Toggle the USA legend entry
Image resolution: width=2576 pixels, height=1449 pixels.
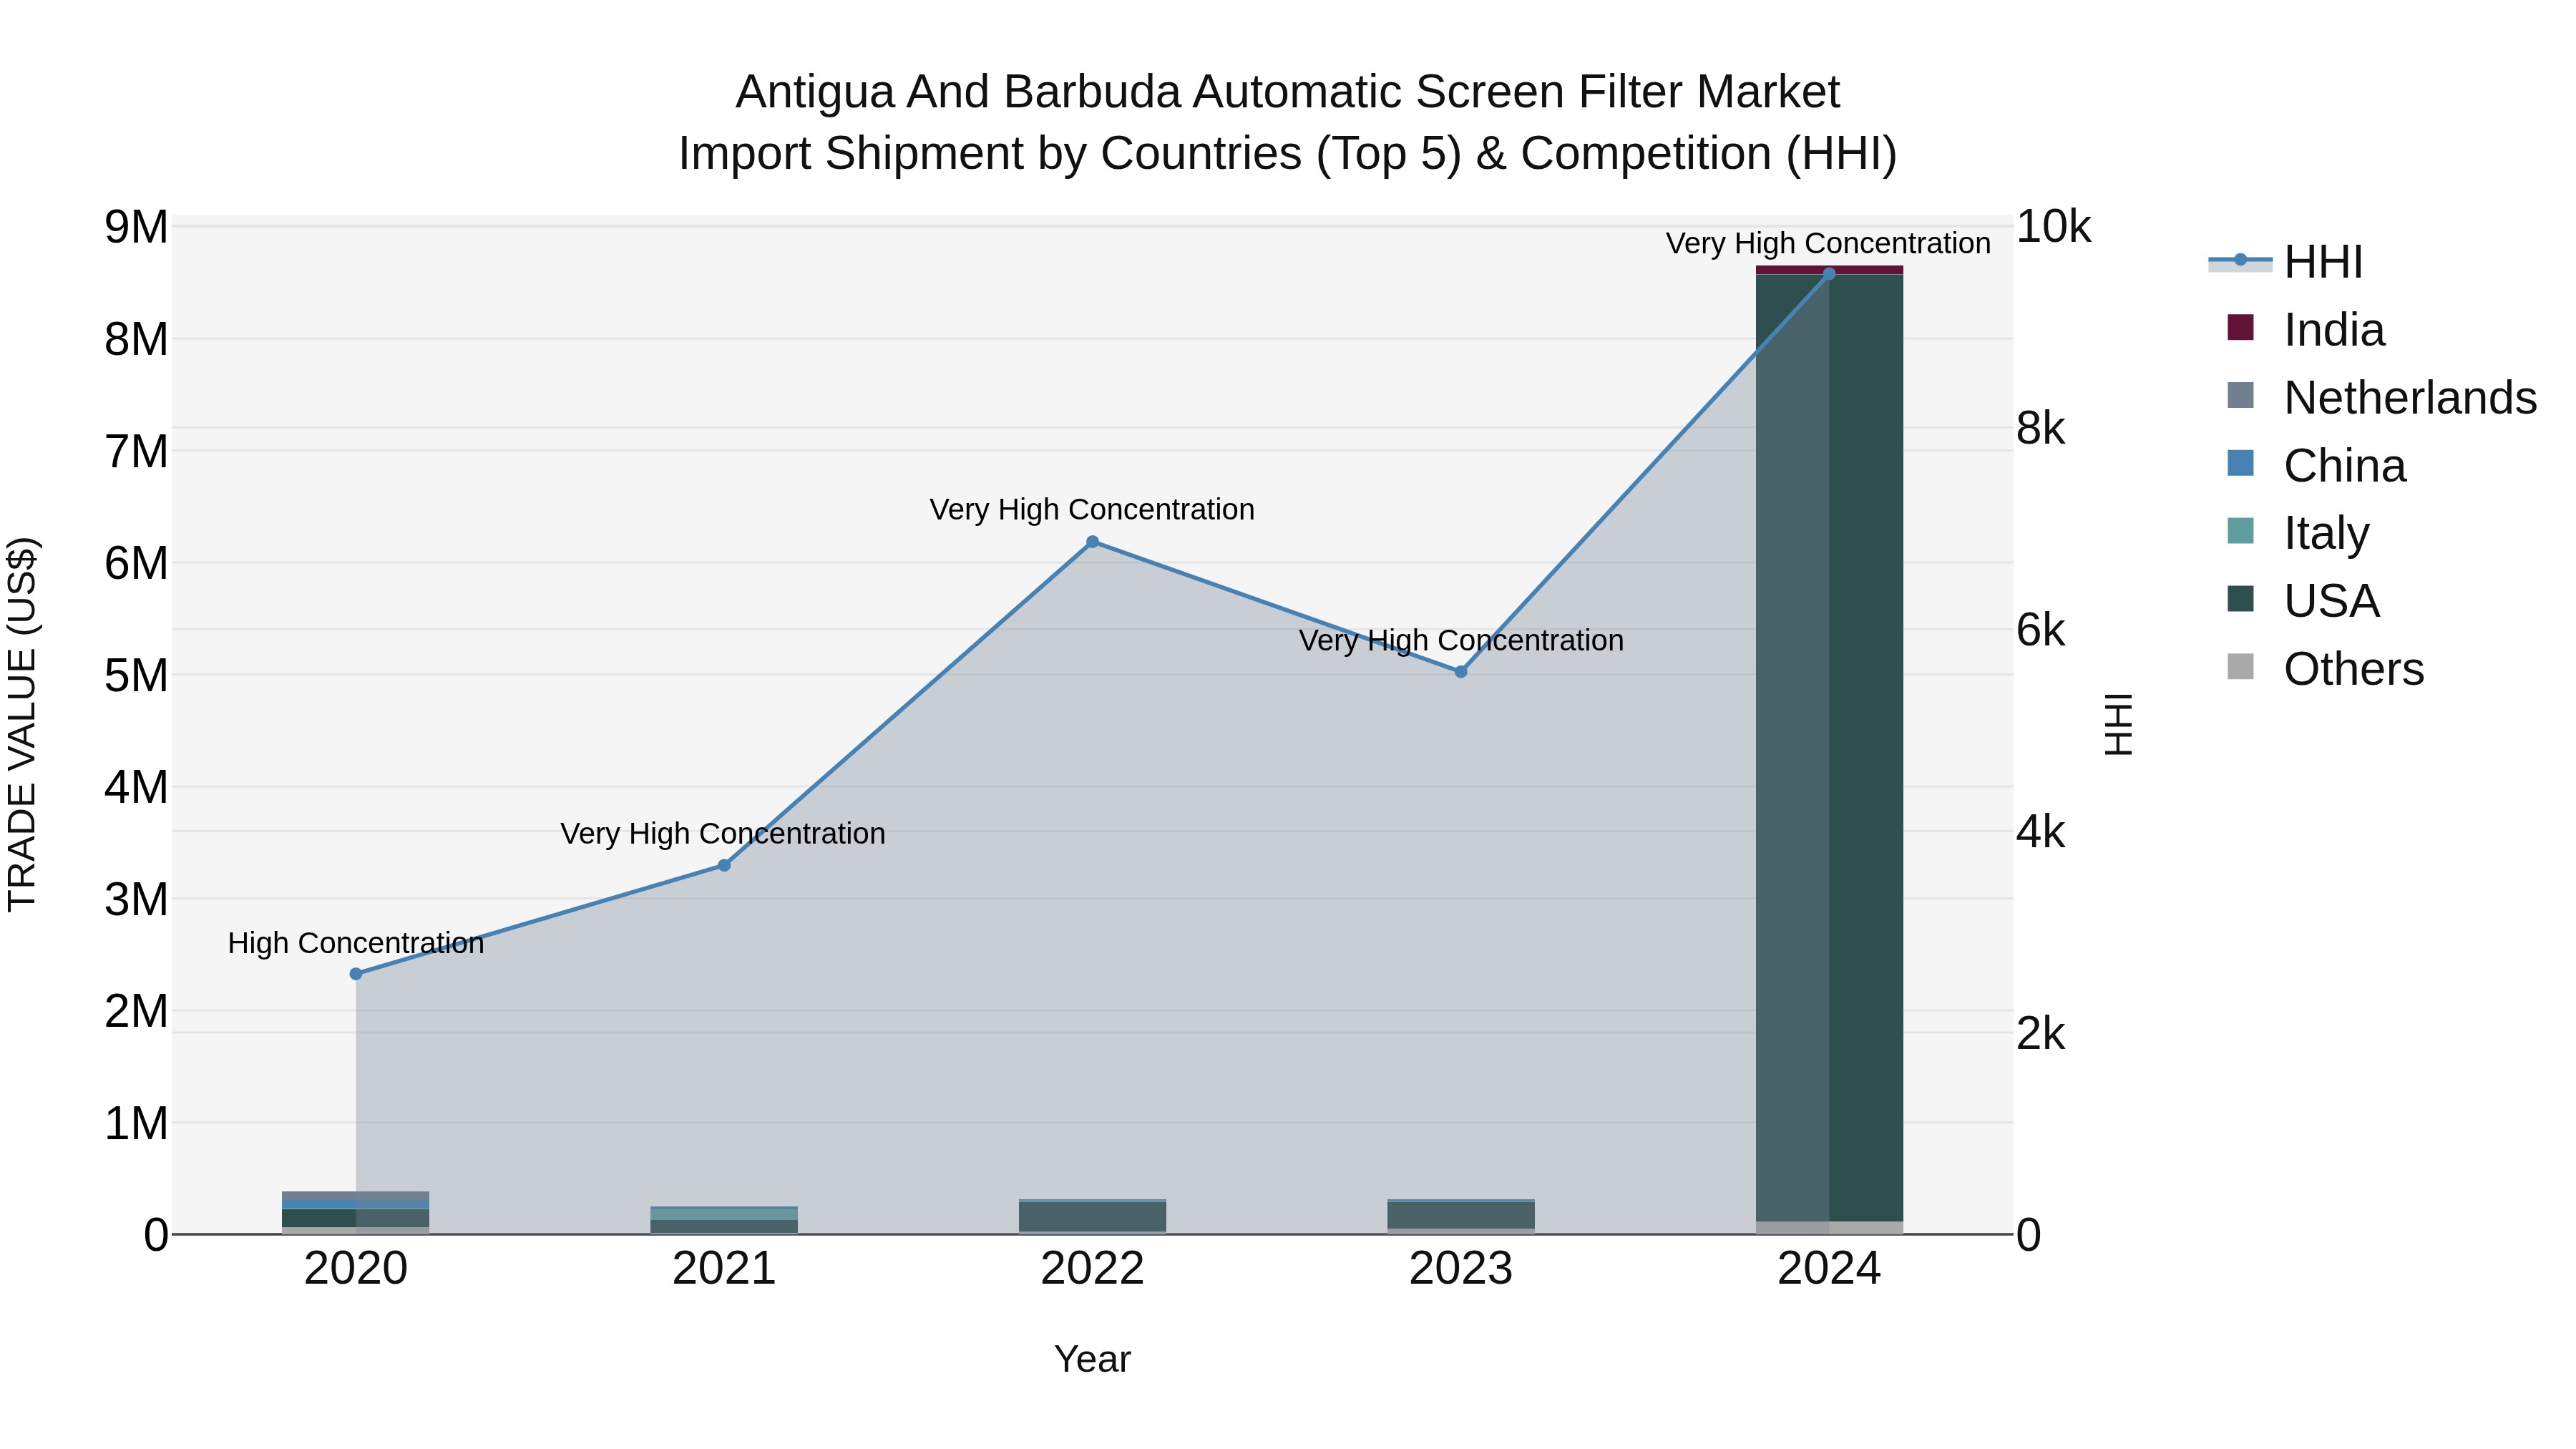click(2303, 601)
